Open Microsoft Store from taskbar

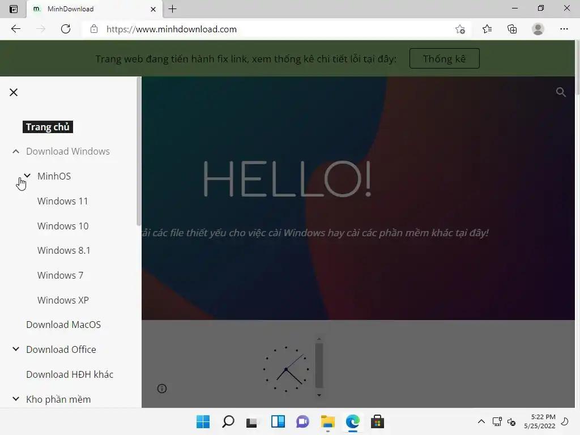coord(377,421)
